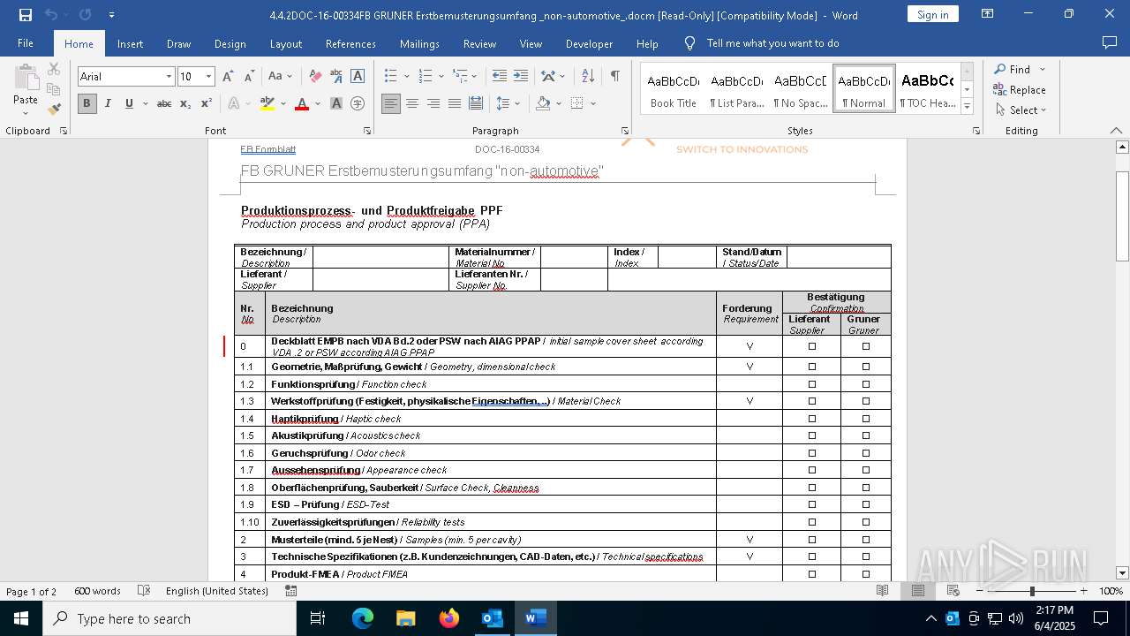This screenshot has width=1130, height=636.
Task: Toggle strikethrough text
Action: click(x=164, y=103)
